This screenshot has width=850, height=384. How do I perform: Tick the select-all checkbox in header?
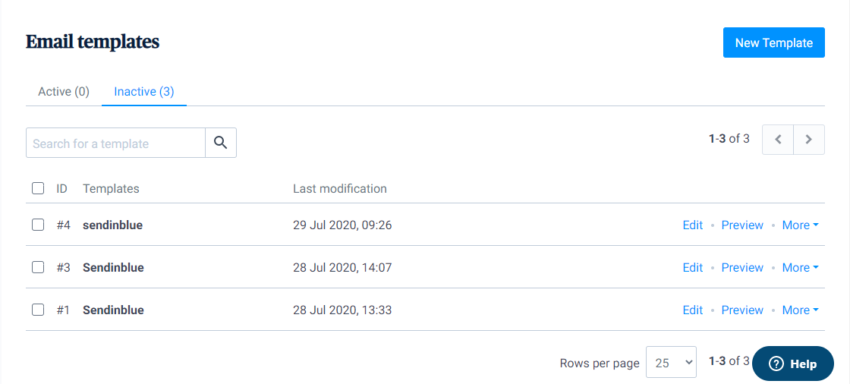point(37,189)
